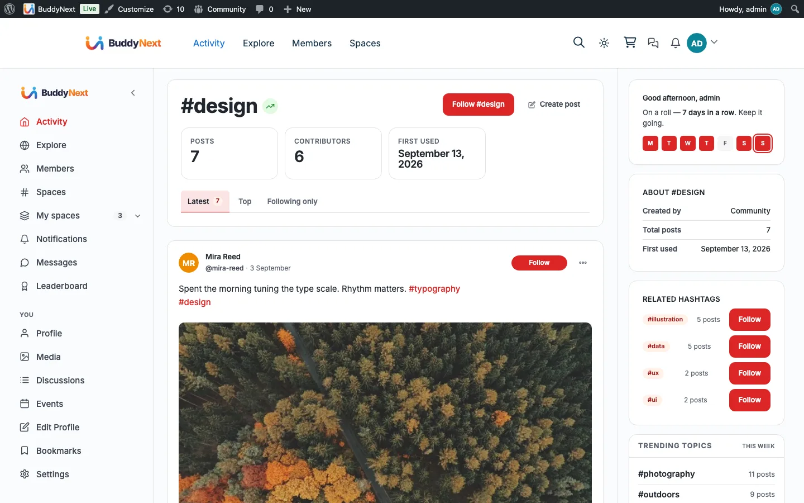The width and height of the screenshot is (804, 503).
Task: Collapse the left sidebar with chevron
Action: pos(133,93)
